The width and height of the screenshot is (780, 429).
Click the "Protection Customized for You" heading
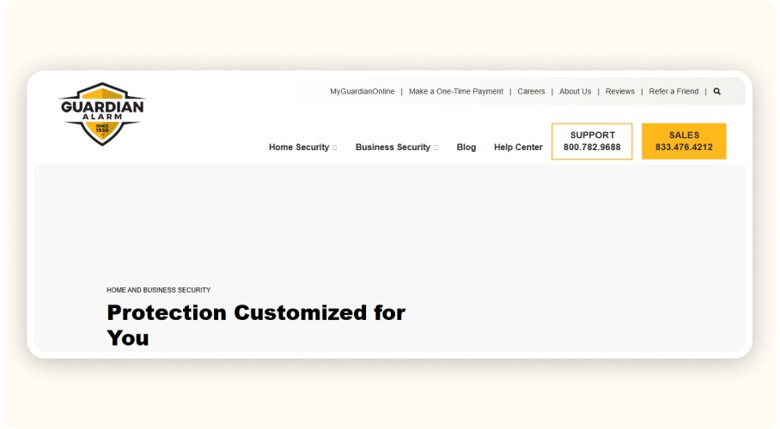click(x=256, y=325)
